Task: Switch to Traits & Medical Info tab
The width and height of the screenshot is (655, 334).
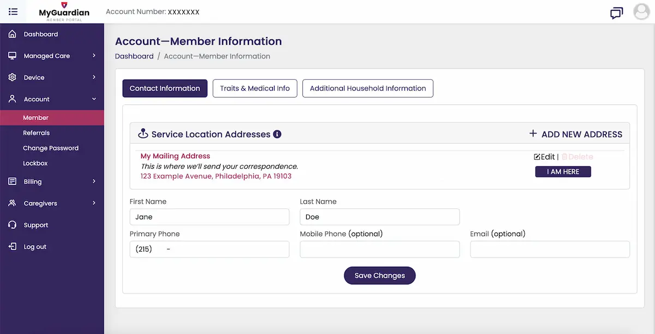Action: coord(255,88)
